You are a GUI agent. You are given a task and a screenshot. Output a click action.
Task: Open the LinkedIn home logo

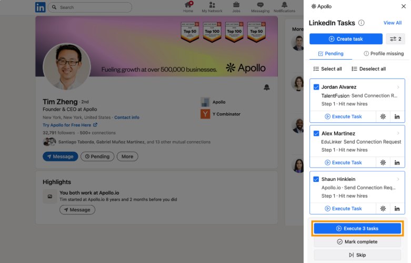(41, 7)
